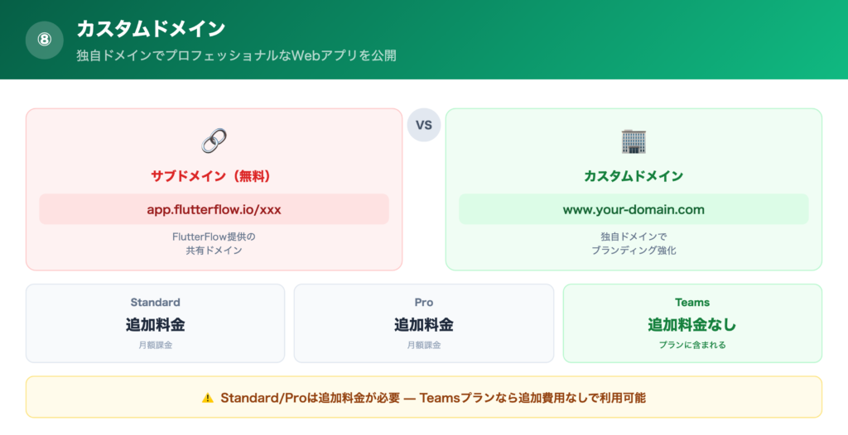The height and width of the screenshot is (435, 848).
Task: Open the www.your-domain.com URL box
Action: click(x=634, y=209)
